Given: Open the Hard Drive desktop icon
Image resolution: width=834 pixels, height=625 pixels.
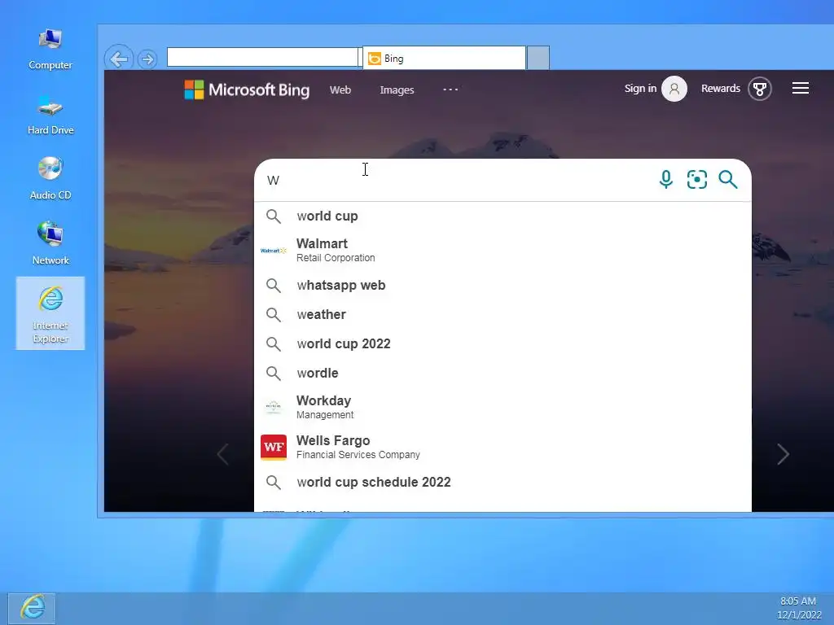Looking at the screenshot, I should (50, 115).
